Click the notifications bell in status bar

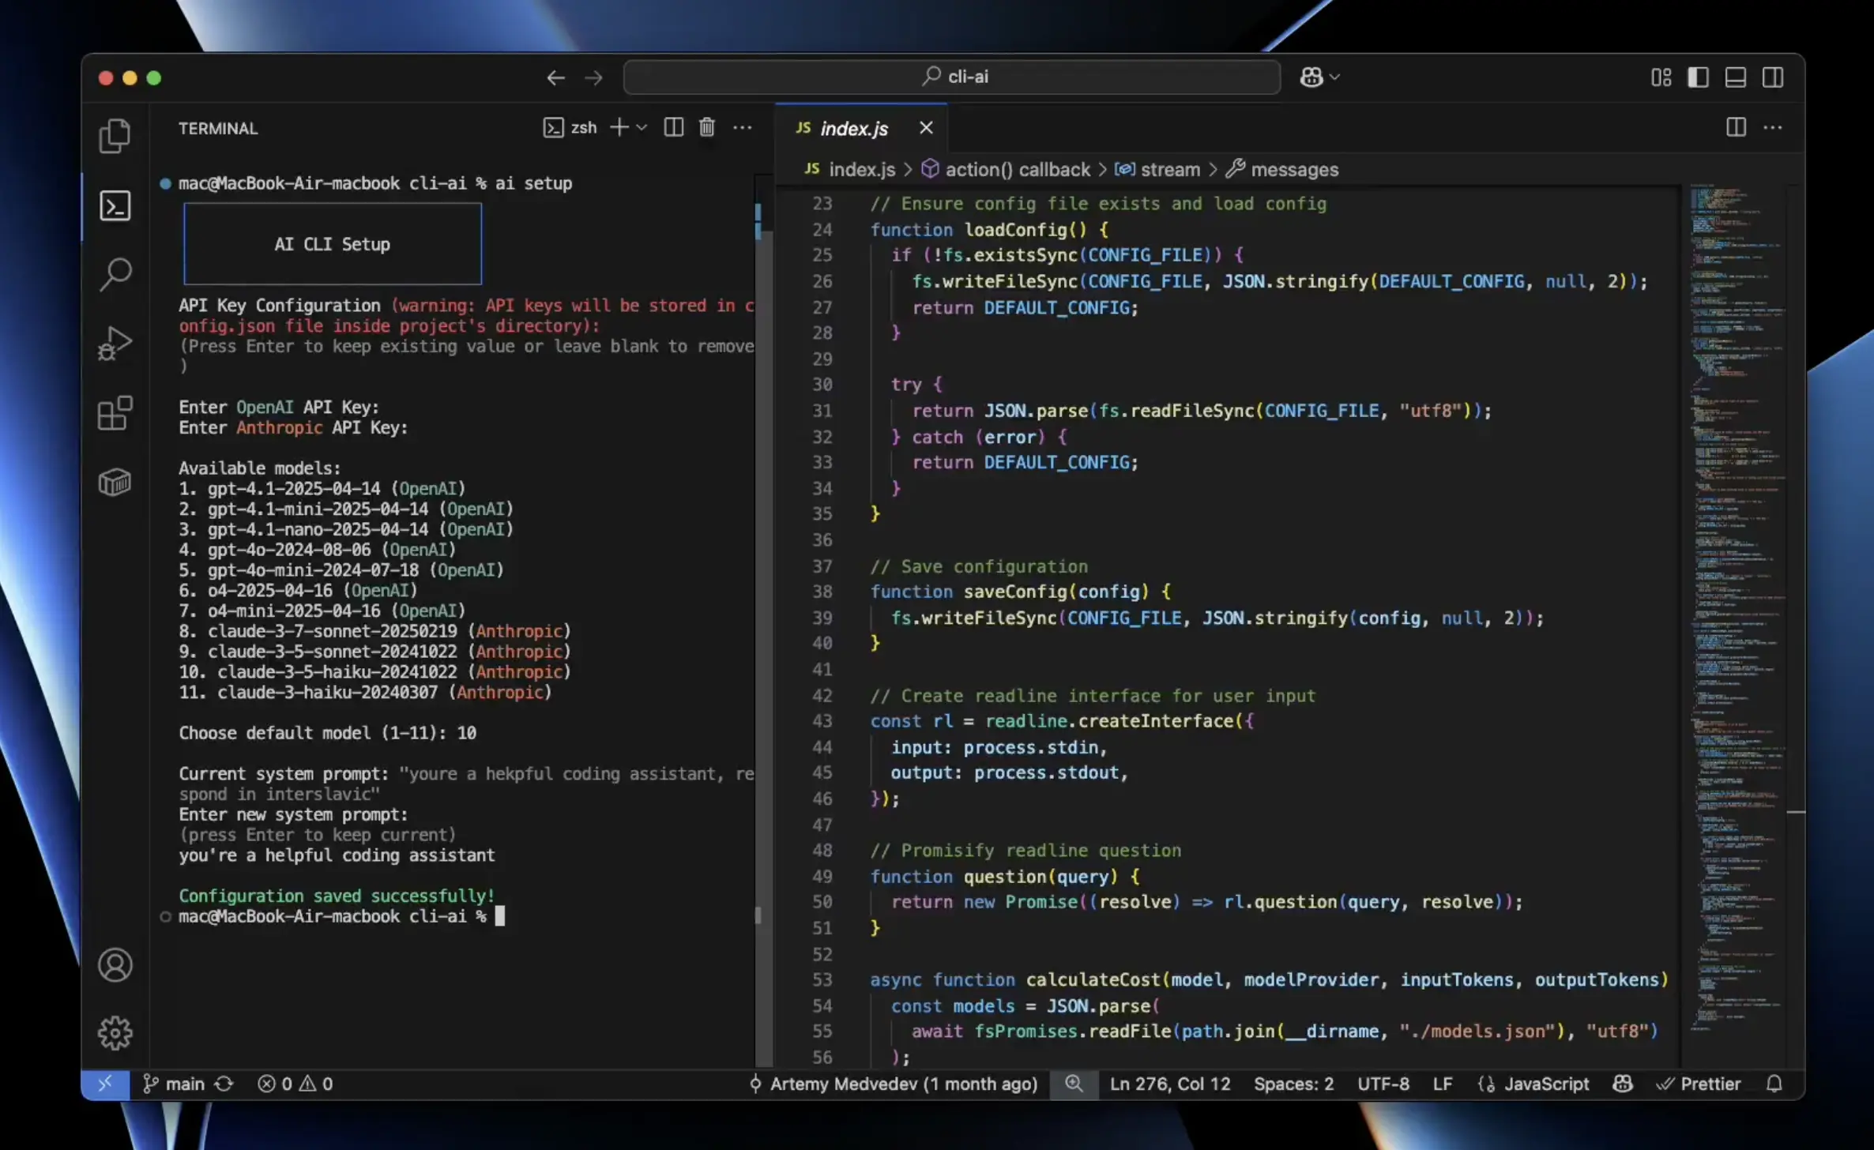(x=1774, y=1084)
